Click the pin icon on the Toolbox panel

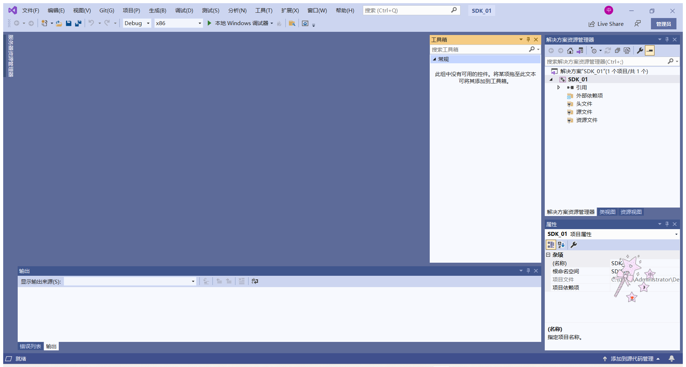tap(528, 39)
